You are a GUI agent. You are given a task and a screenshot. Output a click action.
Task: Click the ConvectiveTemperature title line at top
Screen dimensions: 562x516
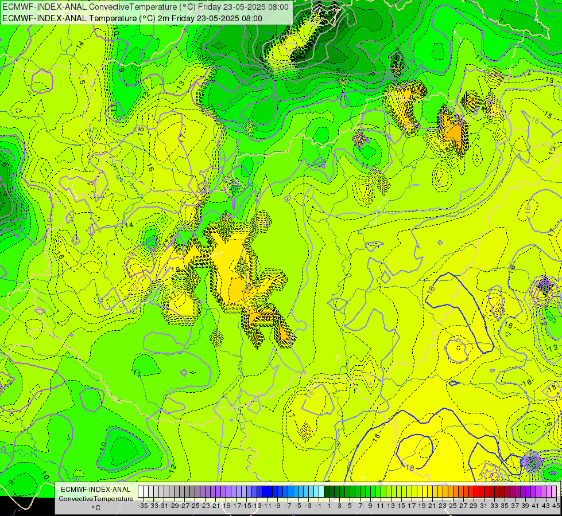pos(145,7)
